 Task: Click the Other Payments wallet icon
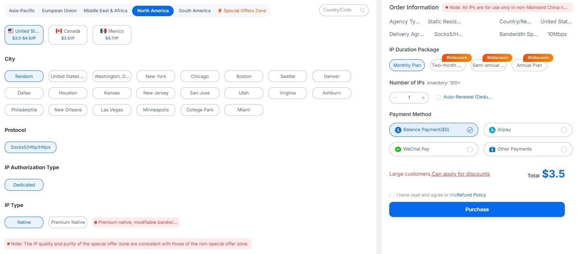click(492, 149)
